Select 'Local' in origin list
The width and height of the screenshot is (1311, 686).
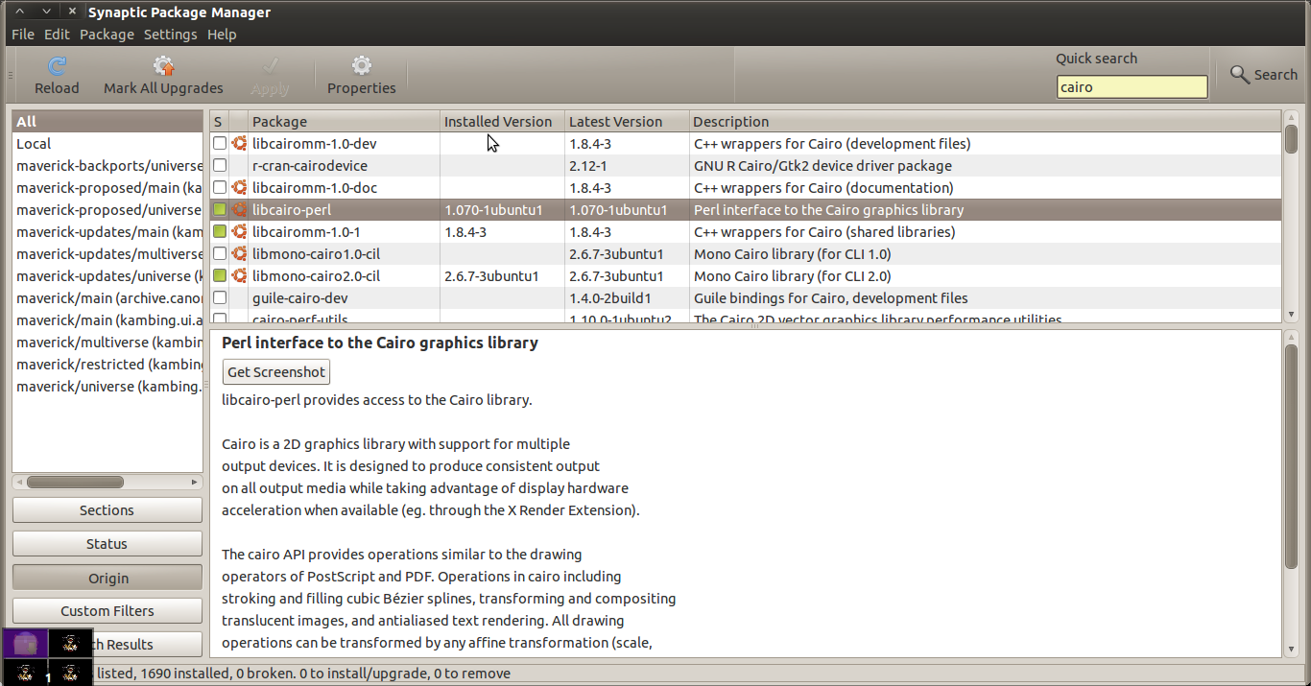[107, 144]
